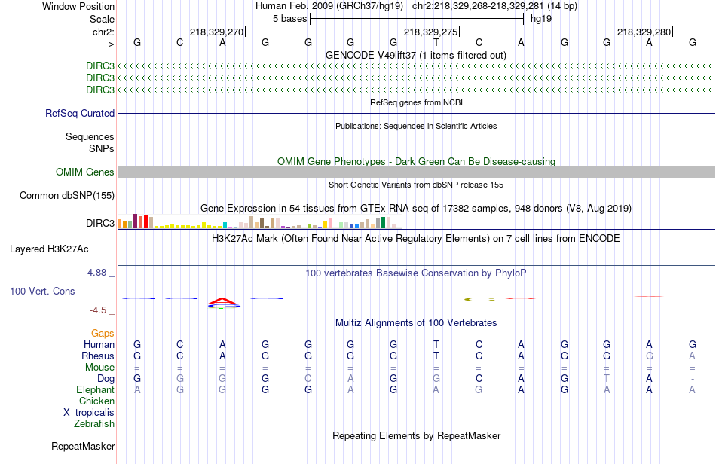Click the tall maroon bar in GTEx chart
This screenshot has height=464, width=716.
click(x=135, y=221)
